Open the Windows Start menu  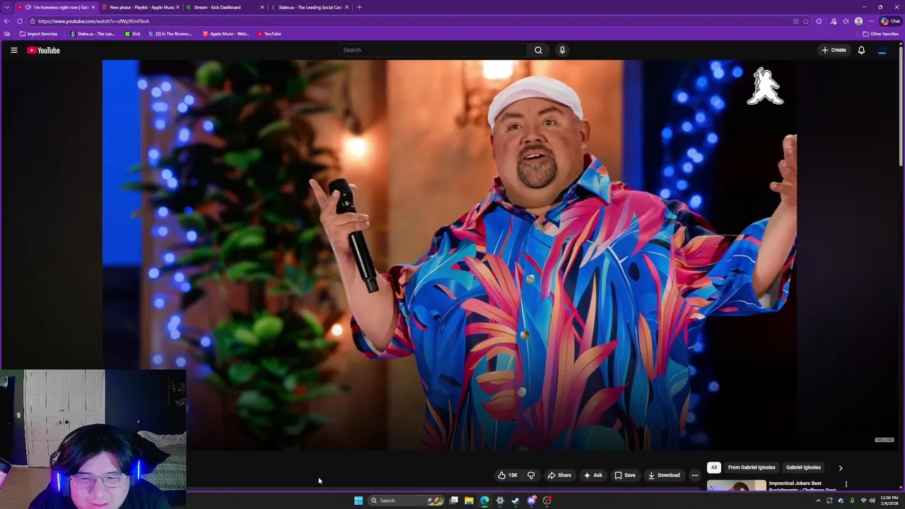click(358, 501)
